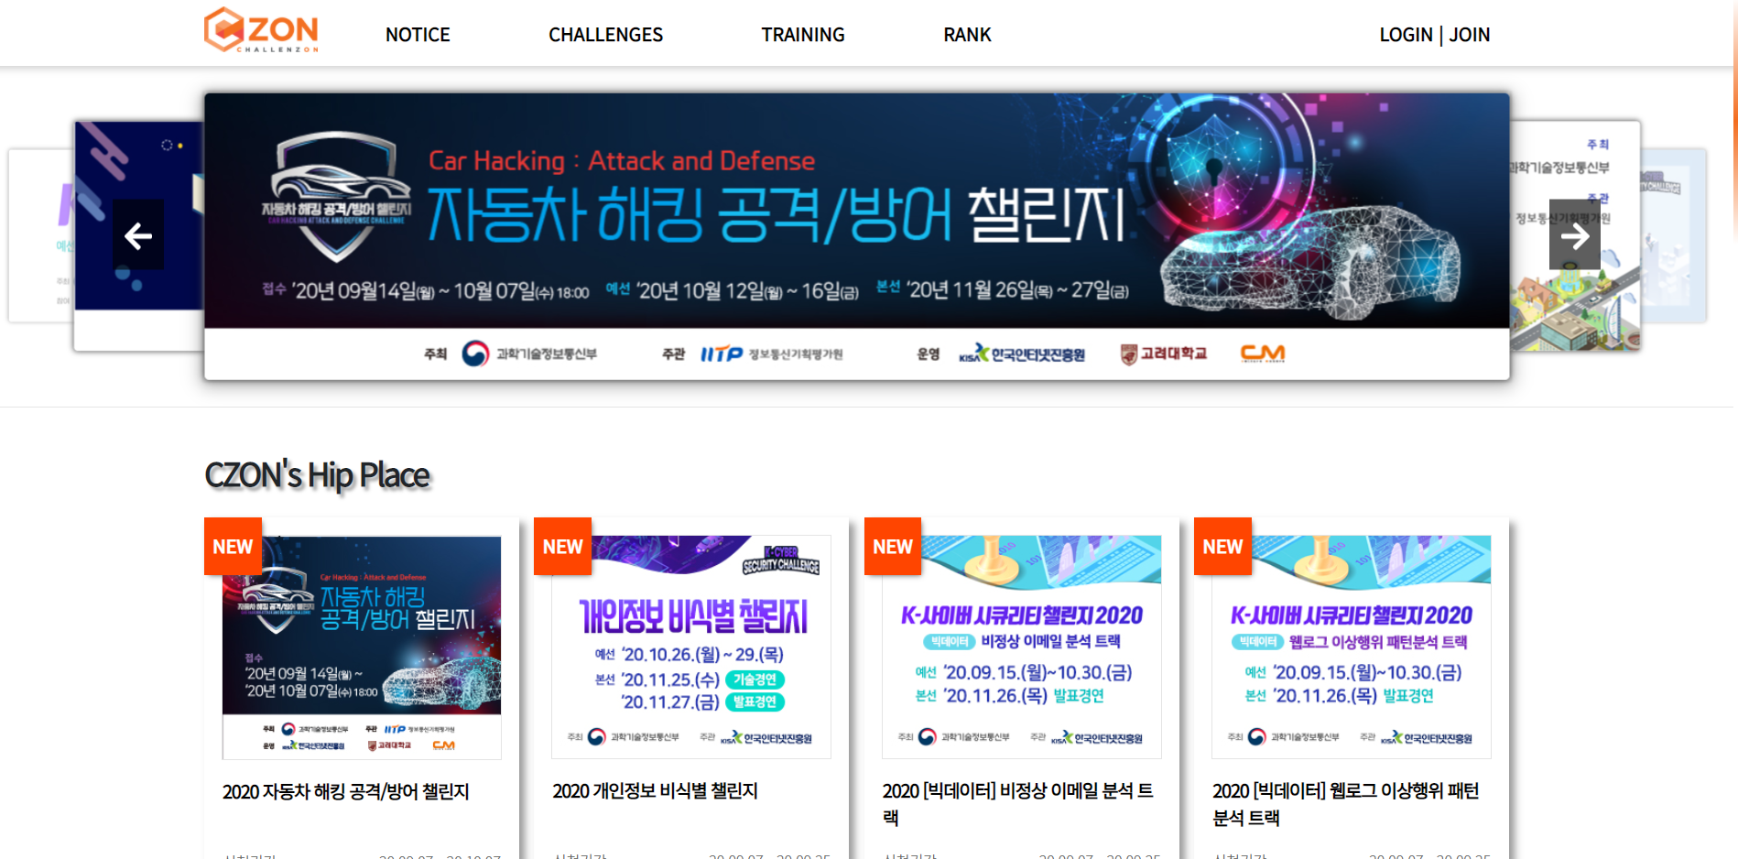Click title '2020 개인정보 비식별 챌린지'
This screenshot has height=859, width=1738.
click(655, 791)
